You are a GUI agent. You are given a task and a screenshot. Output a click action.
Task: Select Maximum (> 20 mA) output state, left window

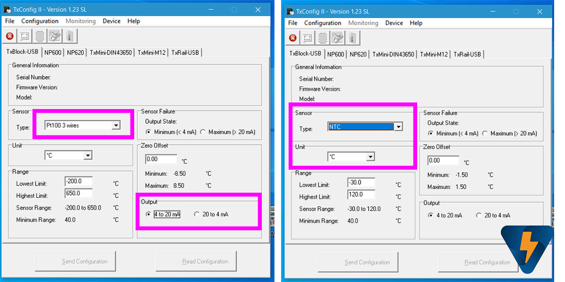(x=228, y=132)
